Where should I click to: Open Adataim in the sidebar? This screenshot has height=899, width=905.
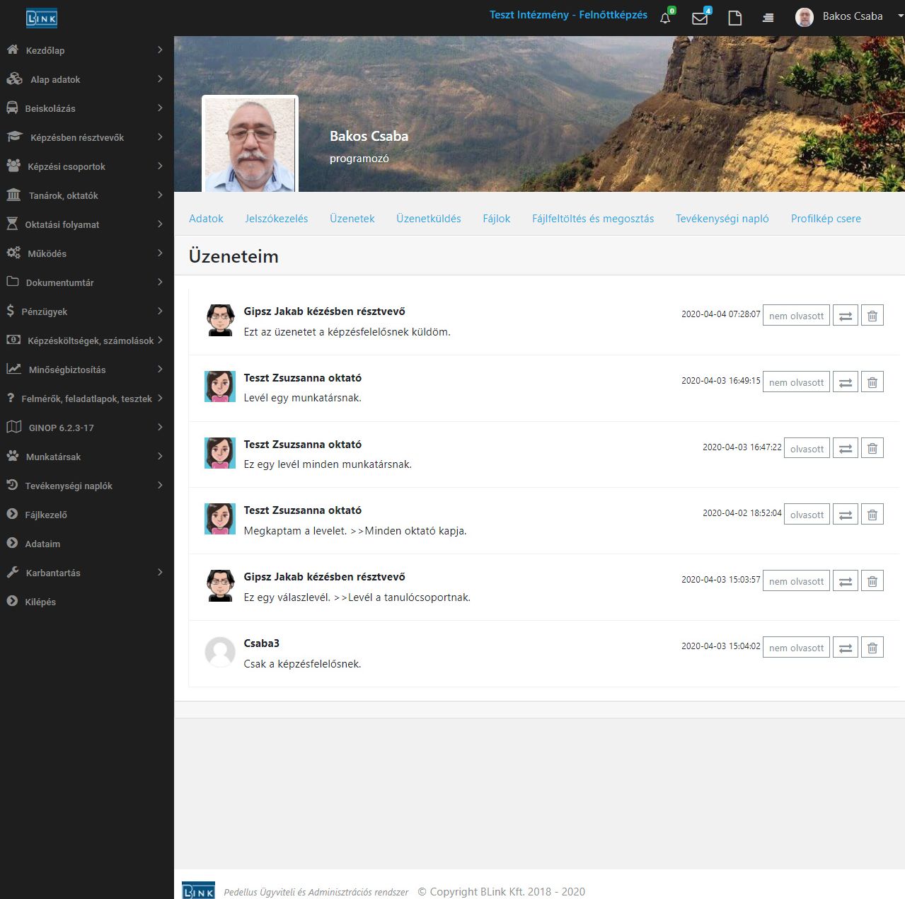tap(42, 544)
